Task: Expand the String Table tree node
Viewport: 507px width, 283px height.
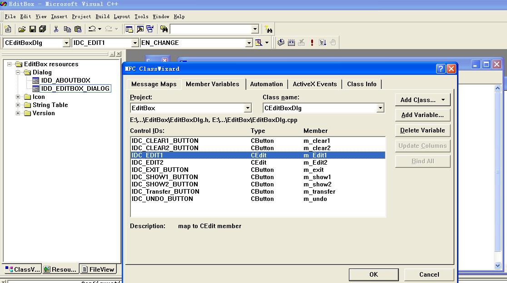Action: [18, 105]
